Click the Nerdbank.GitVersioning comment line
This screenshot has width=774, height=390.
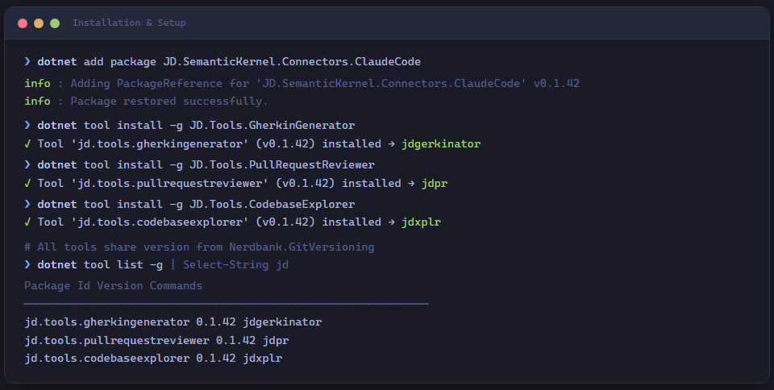[x=199, y=247]
